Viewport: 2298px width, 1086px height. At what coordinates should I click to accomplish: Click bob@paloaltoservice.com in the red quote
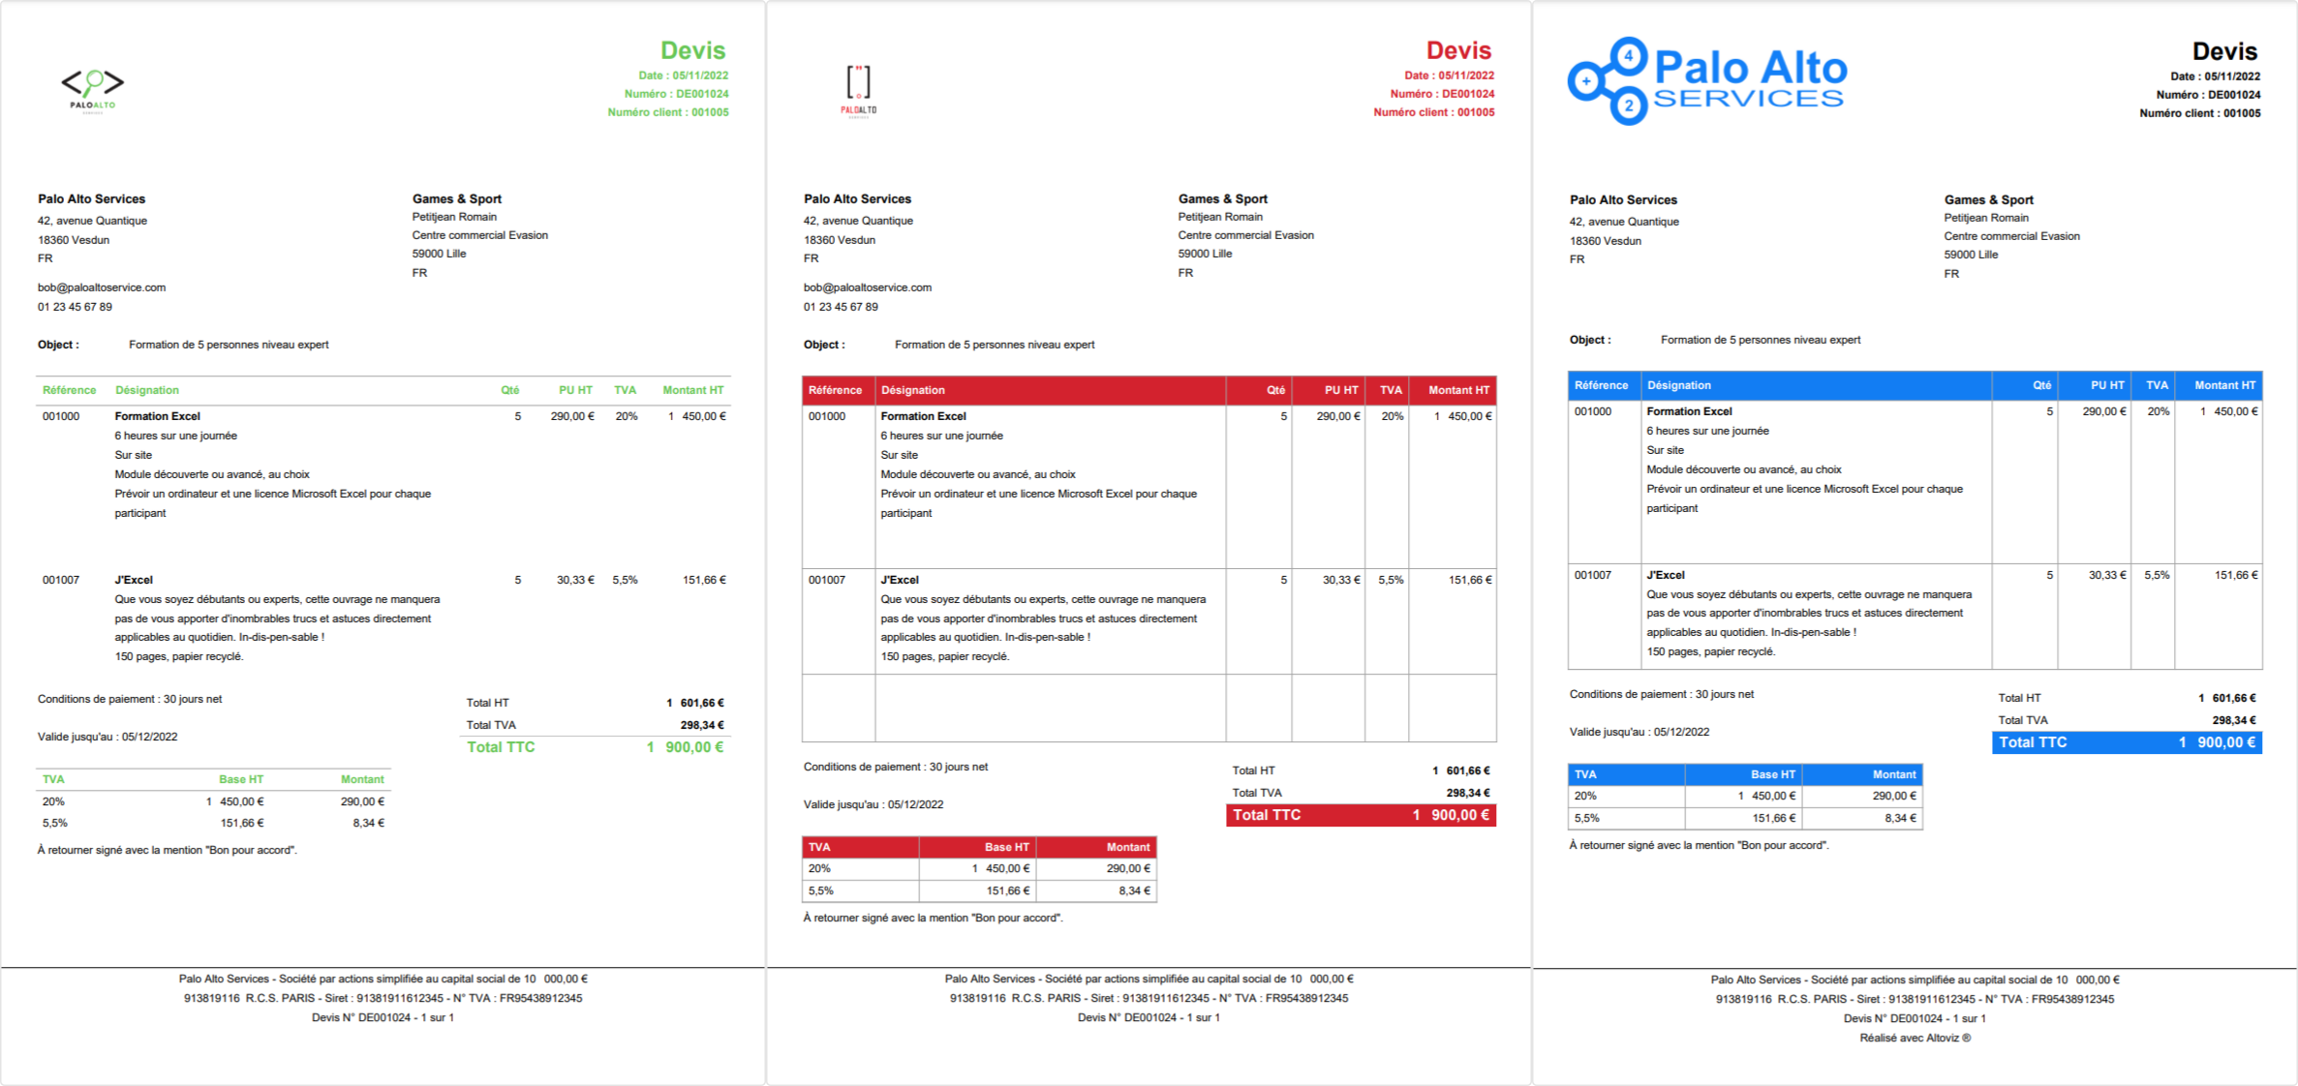pos(868,287)
